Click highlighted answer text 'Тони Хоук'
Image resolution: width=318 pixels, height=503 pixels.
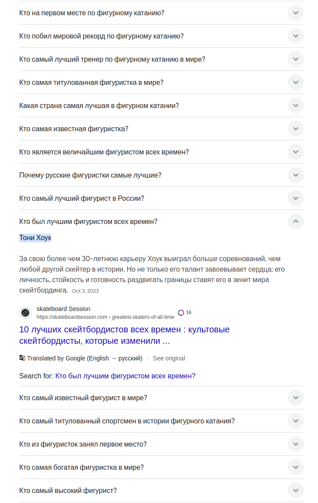coord(35,238)
